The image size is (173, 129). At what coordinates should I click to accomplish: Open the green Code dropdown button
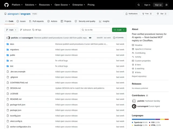pos(119,30)
